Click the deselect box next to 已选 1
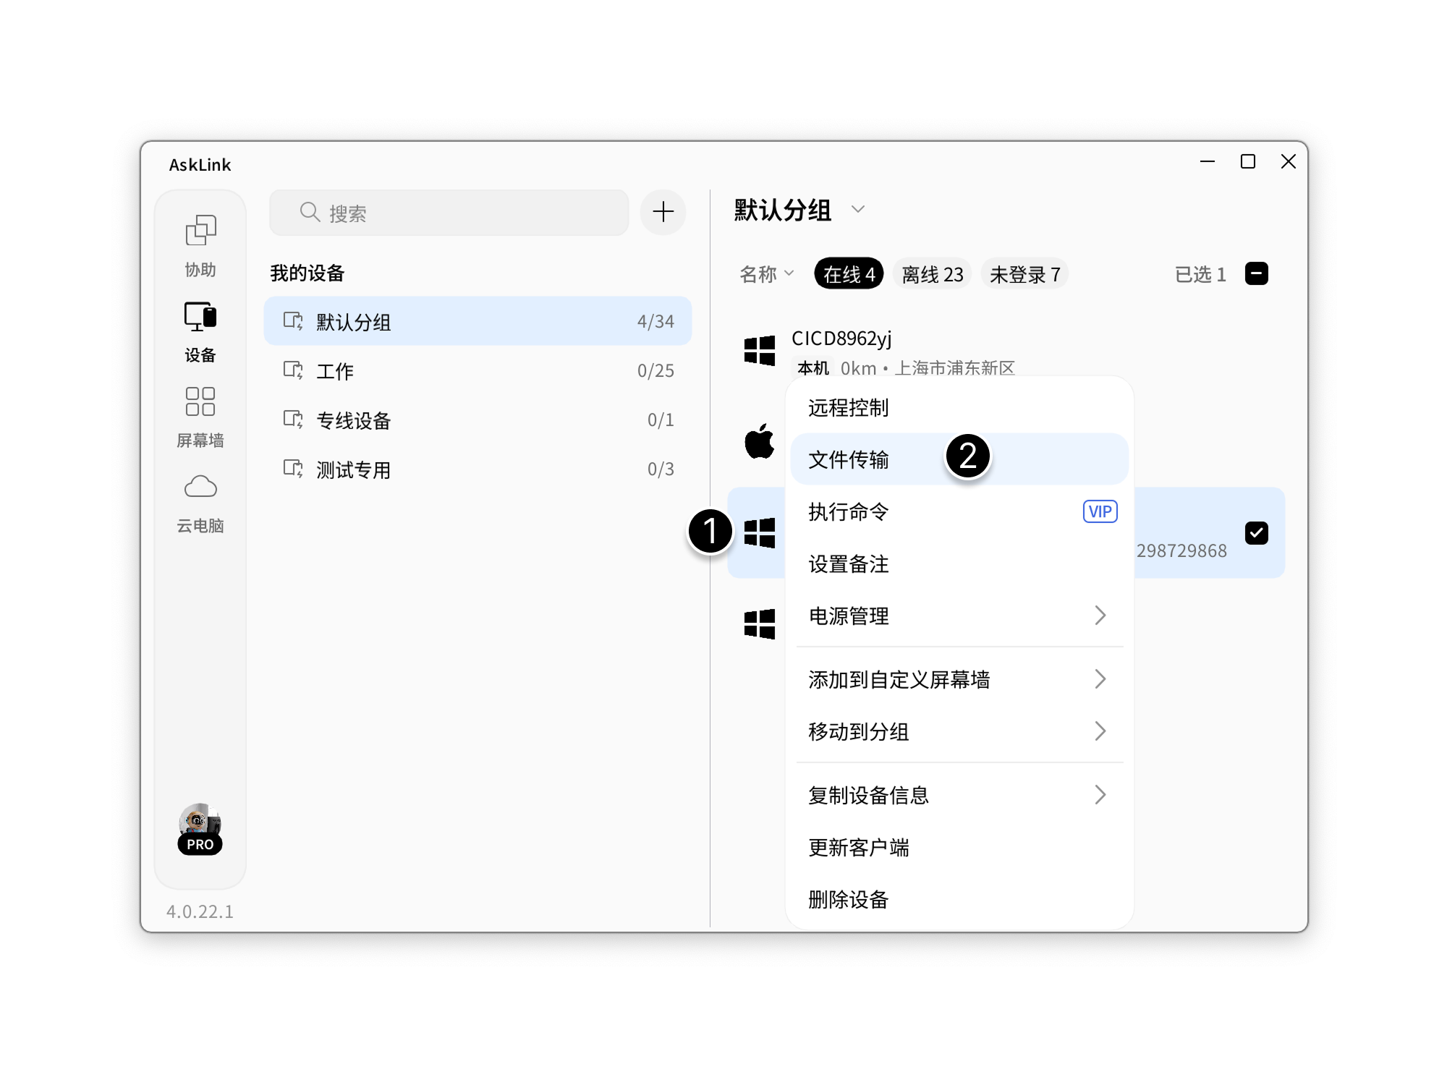 (1257, 273)
